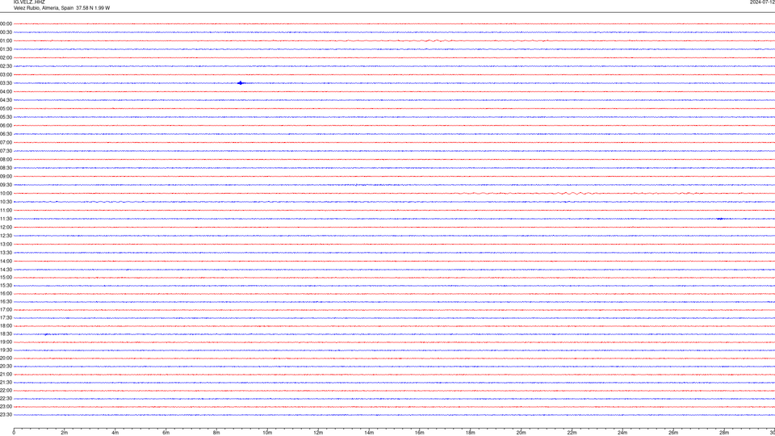
Task: Click the 21:00 trace label
Action: coord(6,374)
